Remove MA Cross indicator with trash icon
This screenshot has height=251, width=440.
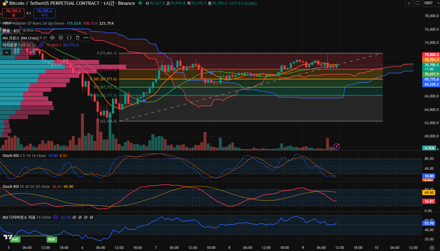point(78,38)
